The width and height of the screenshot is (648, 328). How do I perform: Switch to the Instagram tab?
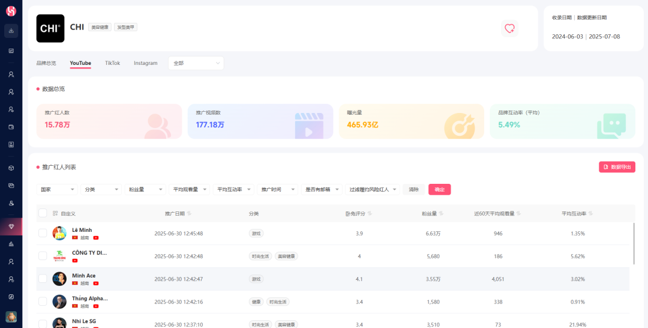tap(145, 63)
